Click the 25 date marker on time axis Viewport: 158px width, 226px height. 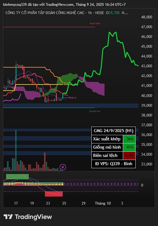tap(64, 203)
